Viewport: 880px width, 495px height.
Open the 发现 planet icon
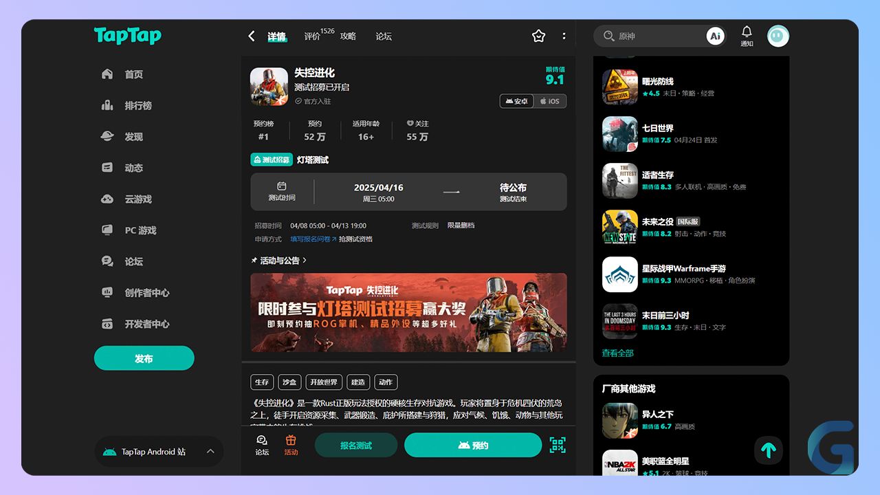[x=107, y=137]
